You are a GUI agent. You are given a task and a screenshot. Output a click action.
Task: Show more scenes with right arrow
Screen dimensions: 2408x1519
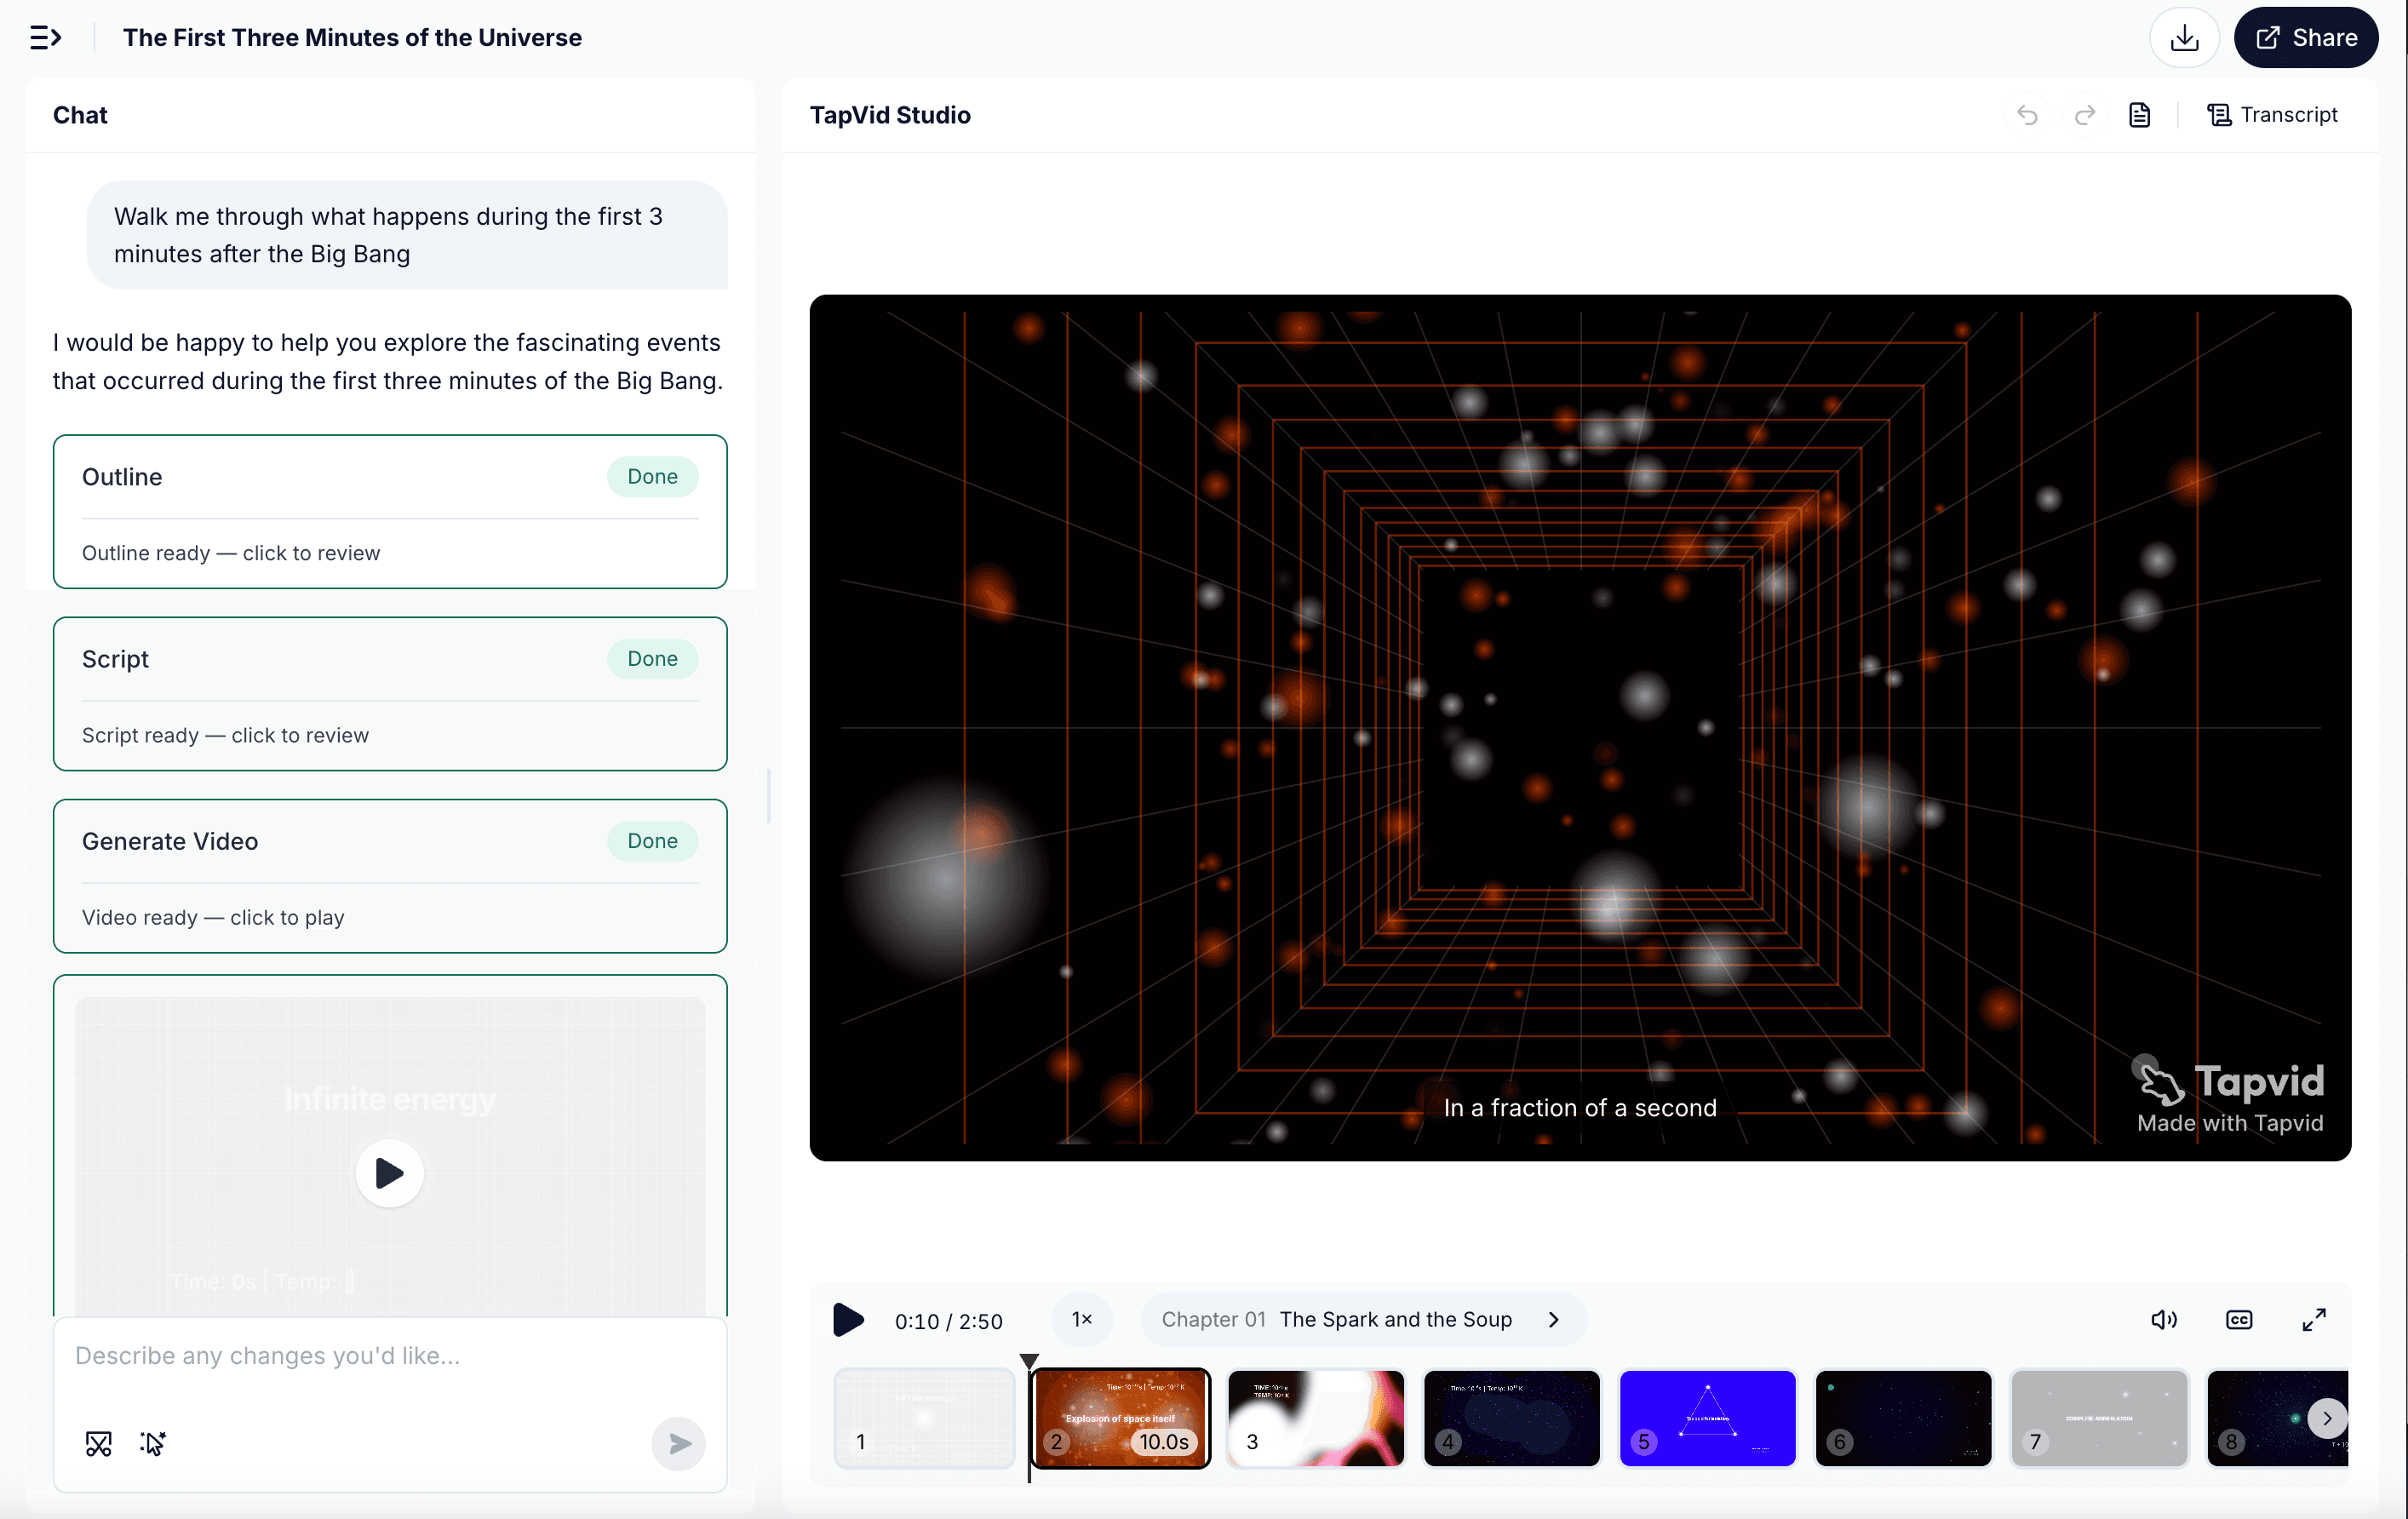[2327, 1418]
